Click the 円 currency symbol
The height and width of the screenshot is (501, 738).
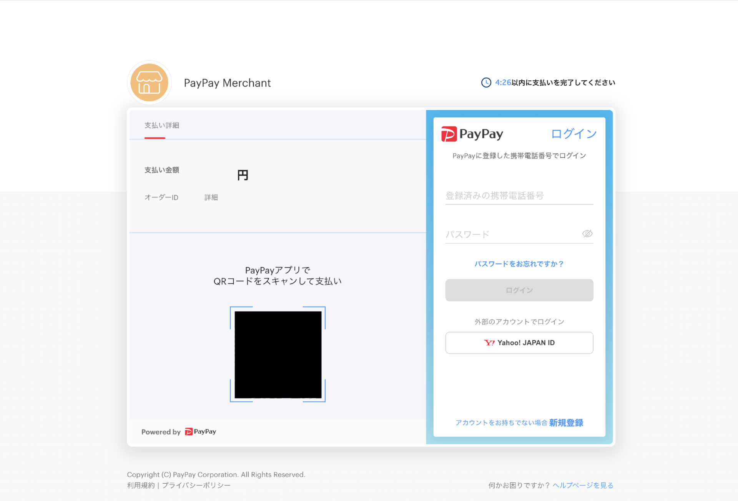pos(243,175)
